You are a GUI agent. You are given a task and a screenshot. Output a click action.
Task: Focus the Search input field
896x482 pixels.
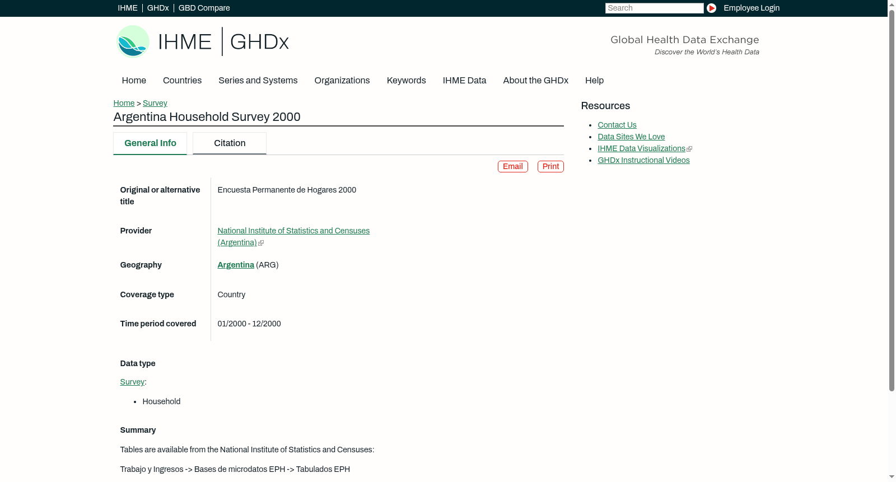click(x=654, y=8)
